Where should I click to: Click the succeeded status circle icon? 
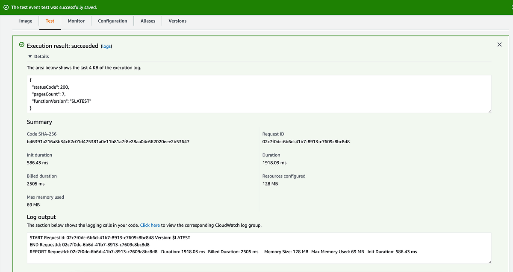(21, 44)
